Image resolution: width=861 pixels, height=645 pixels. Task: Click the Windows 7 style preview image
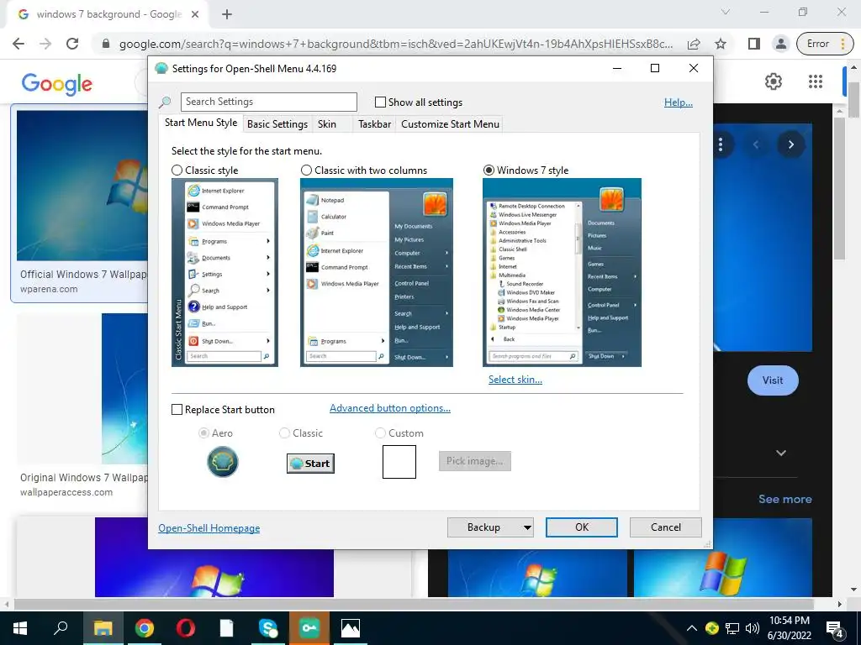point(562,273)
